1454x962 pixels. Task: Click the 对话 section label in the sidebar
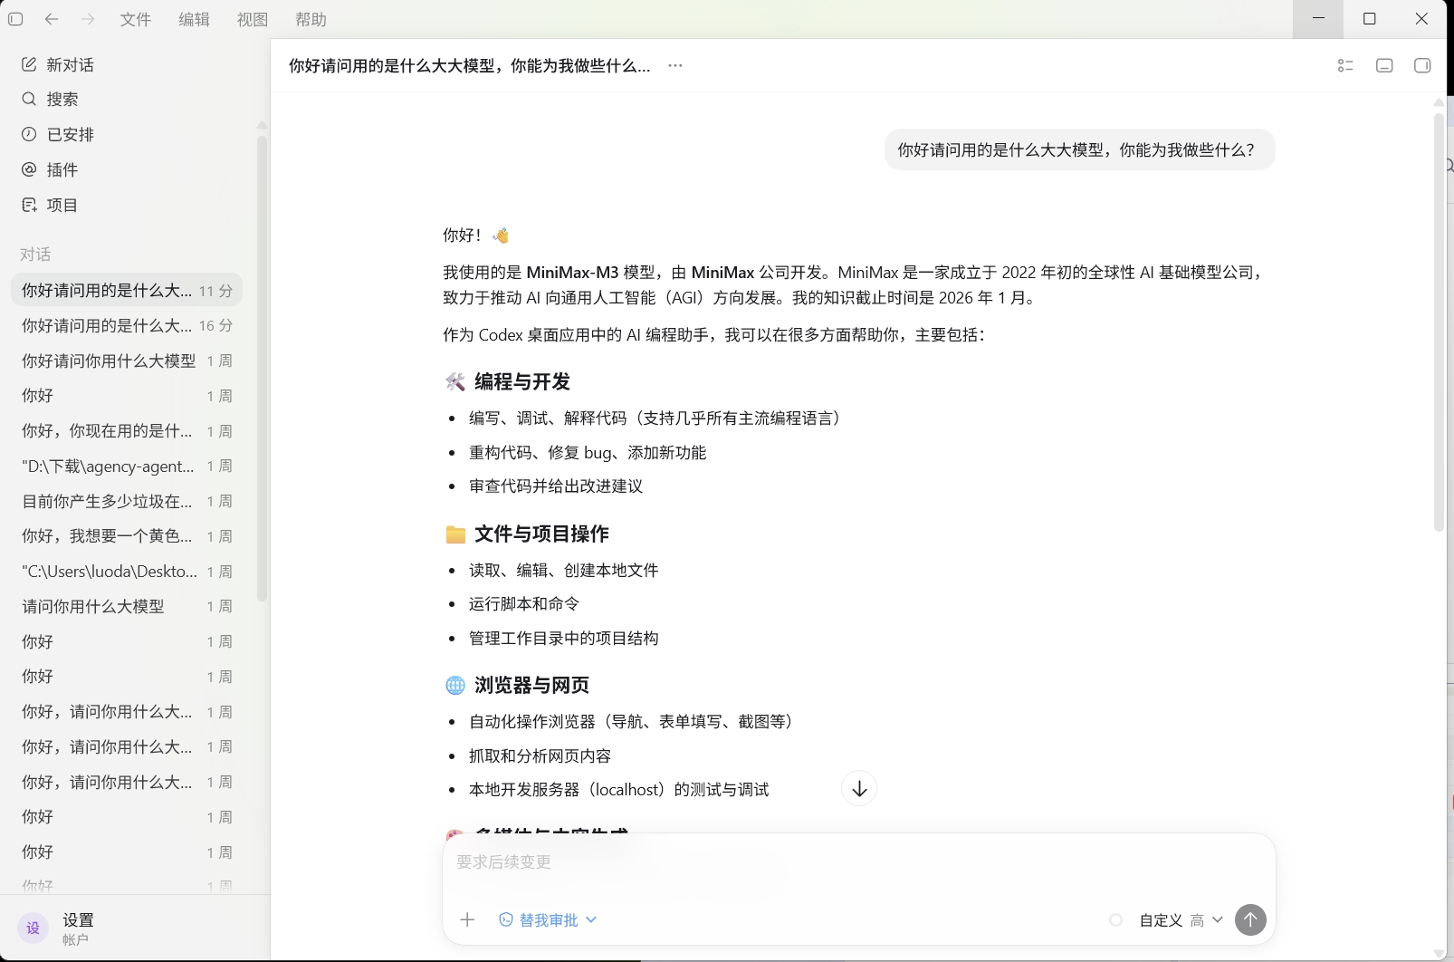point(35,254)
